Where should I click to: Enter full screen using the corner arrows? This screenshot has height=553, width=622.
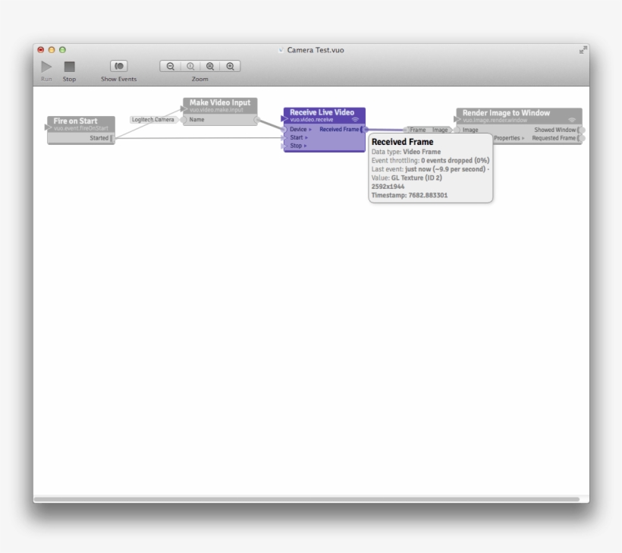click(583, 50)
